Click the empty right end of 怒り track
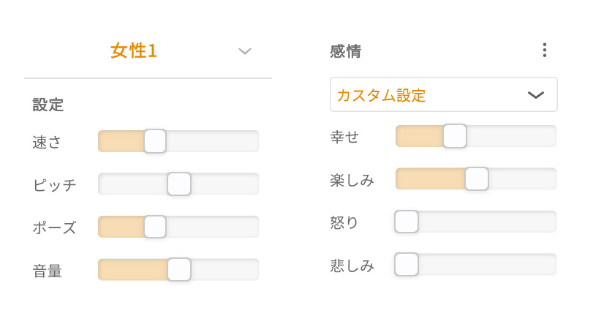This screenshot has width=593, height=324. pyautogui.click(x=534, y=222)
